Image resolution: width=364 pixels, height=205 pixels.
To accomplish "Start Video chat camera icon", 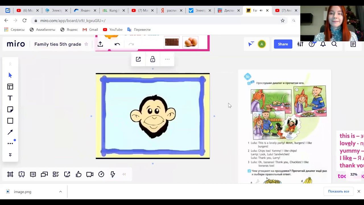I will 90,174.
